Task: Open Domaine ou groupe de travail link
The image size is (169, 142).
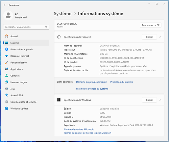Action: [x=91, y=82]
